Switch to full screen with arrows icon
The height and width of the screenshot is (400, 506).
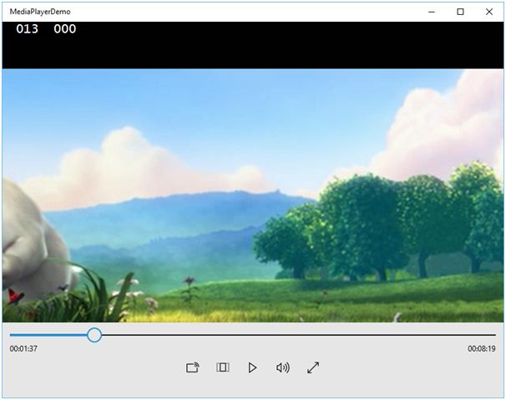[x=313, y=367]
